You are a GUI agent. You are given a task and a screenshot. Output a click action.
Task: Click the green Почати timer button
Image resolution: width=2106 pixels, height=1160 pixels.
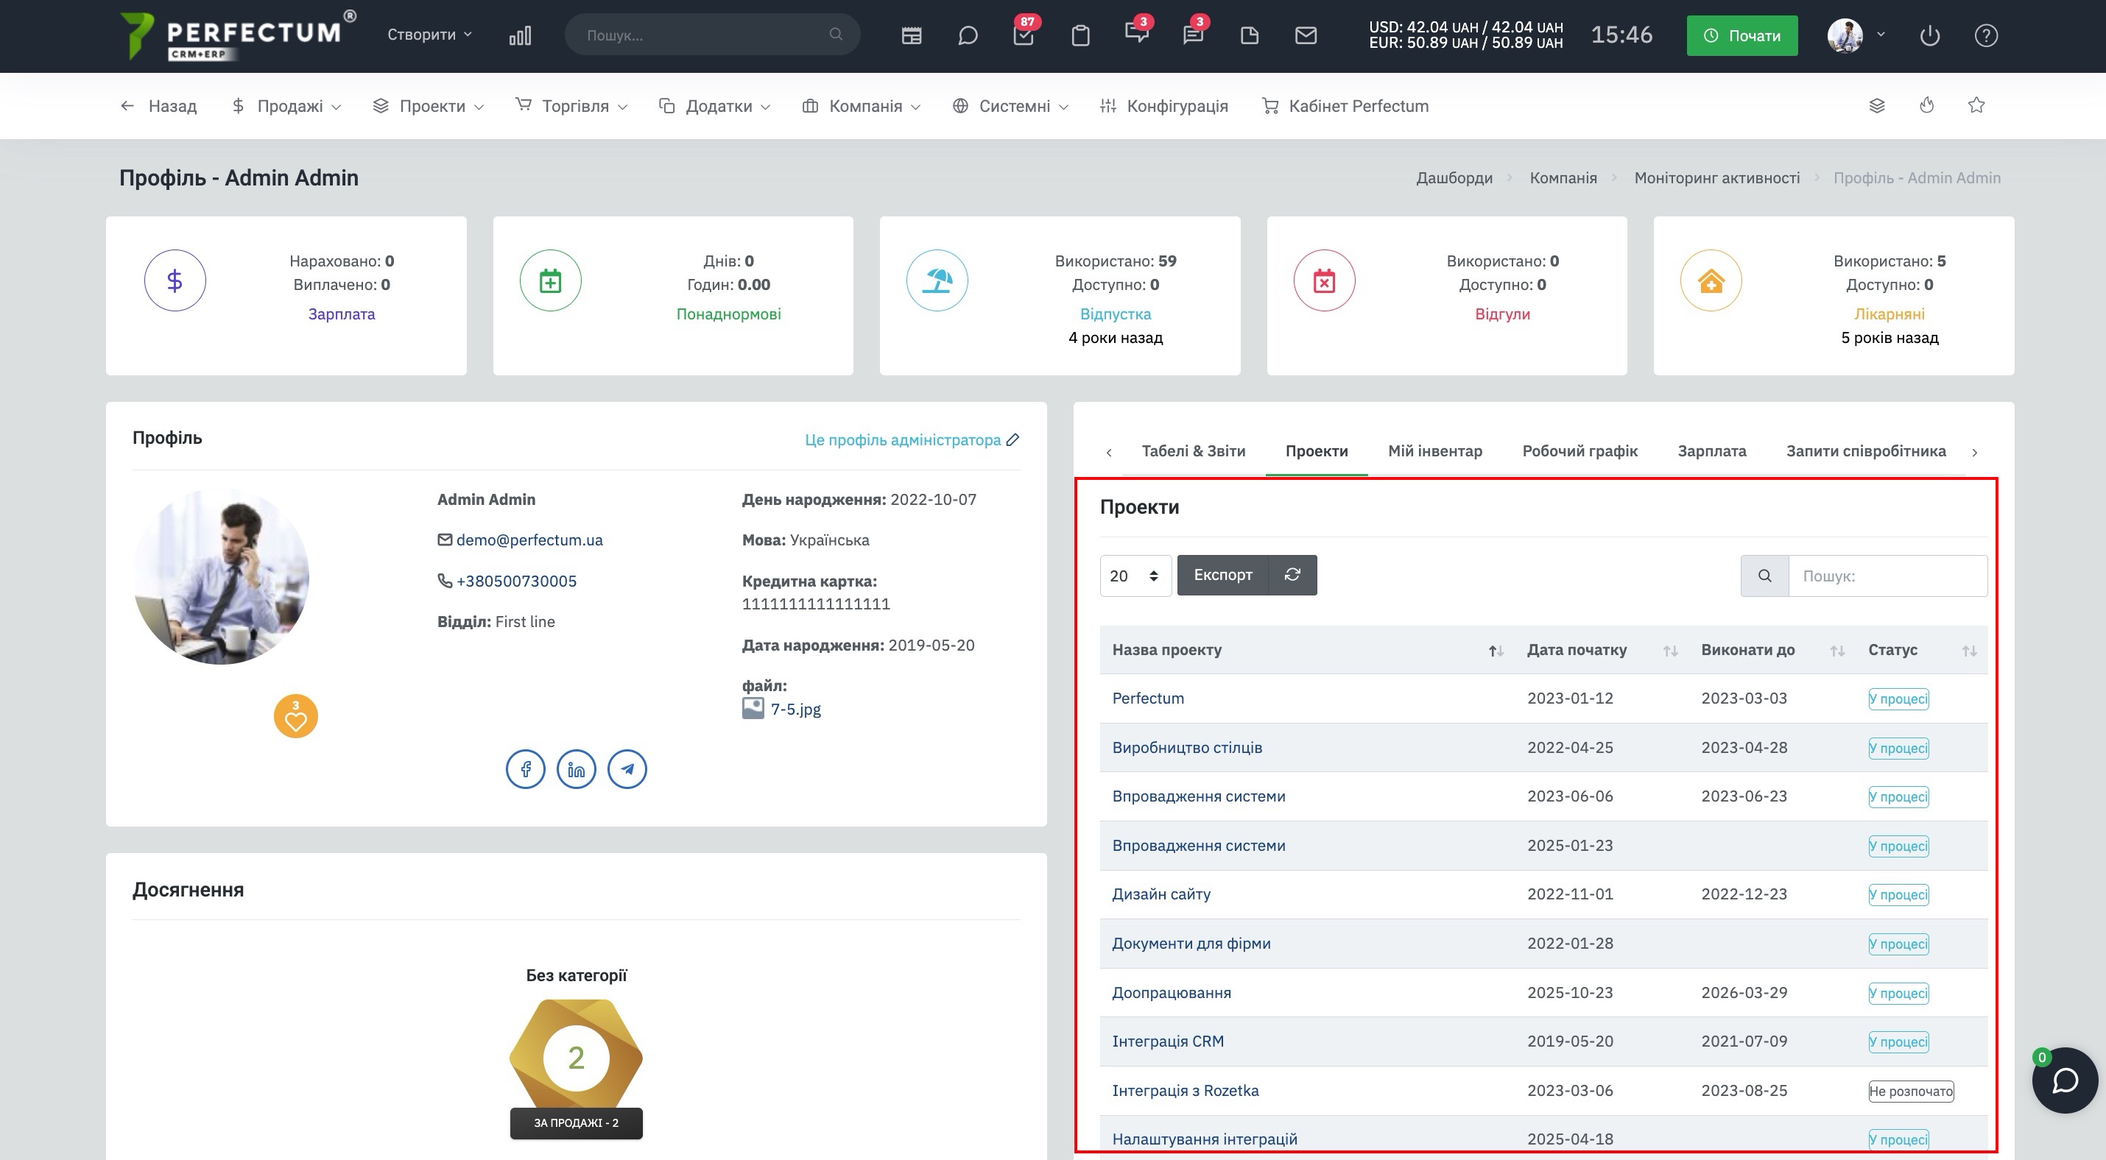pyautogui.click(x=1741, y=35)
